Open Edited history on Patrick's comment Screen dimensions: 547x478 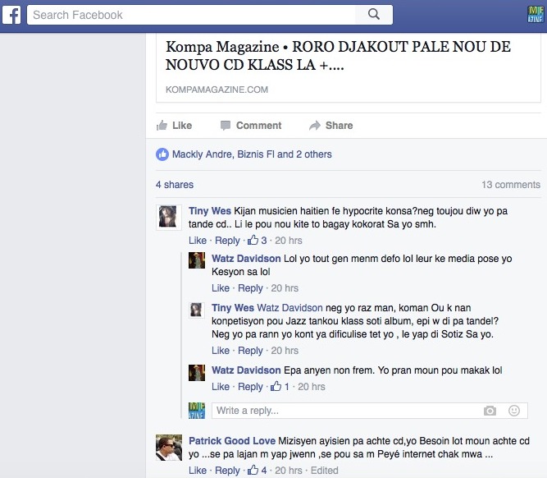pos(325,471)
